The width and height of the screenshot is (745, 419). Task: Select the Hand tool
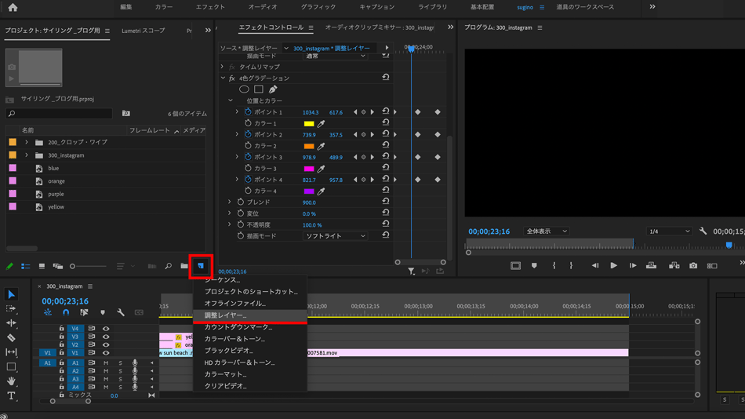click(11, 381)
